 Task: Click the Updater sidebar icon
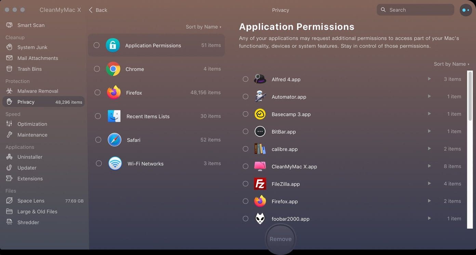point(10,168)
